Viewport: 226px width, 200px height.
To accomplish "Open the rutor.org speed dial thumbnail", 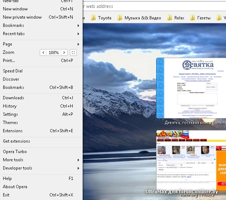I will (191, 160).
